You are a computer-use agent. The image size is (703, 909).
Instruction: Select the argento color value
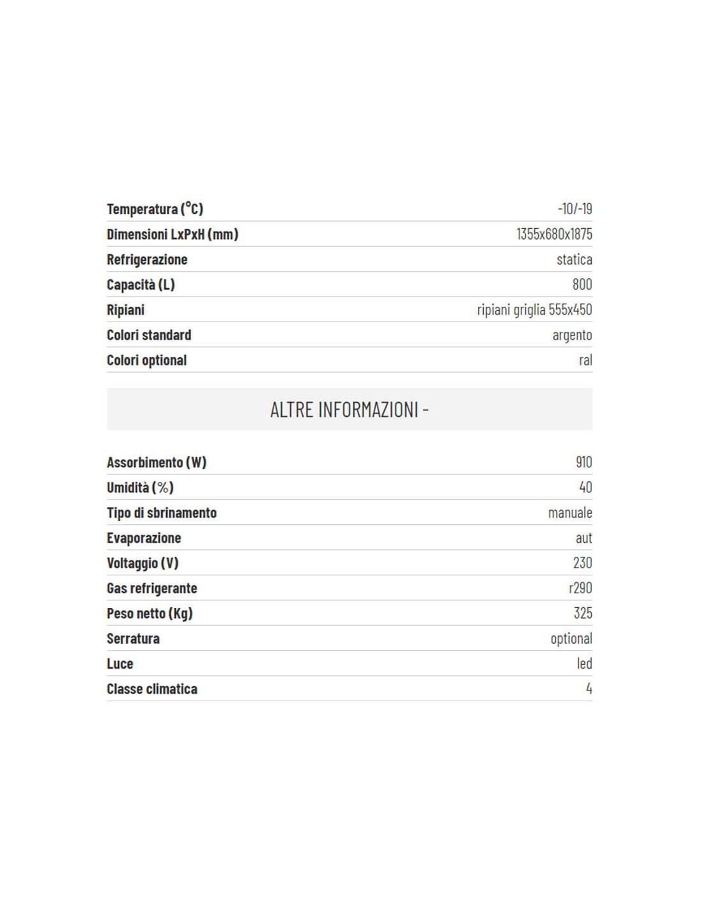click(572, 335)
